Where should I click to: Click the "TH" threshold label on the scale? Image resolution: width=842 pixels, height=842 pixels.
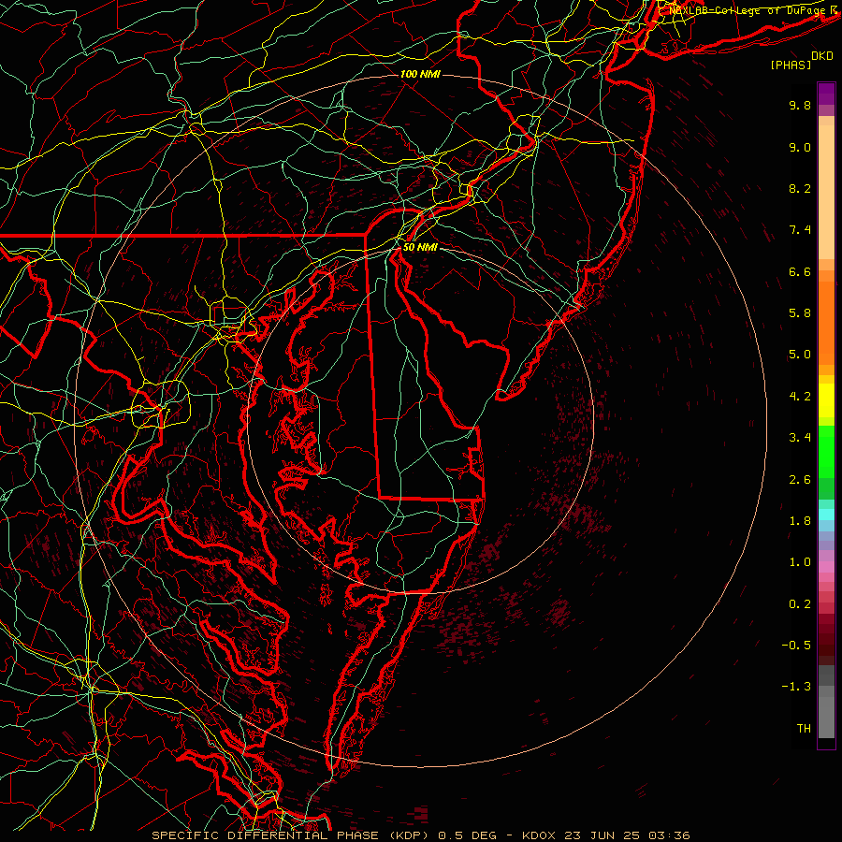[x=804, y=729]
